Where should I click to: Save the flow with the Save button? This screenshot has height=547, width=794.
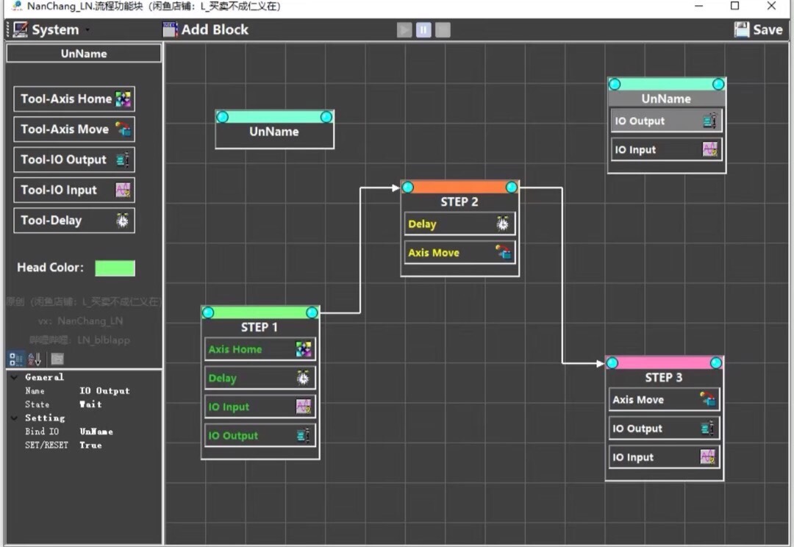click(758, 30)
